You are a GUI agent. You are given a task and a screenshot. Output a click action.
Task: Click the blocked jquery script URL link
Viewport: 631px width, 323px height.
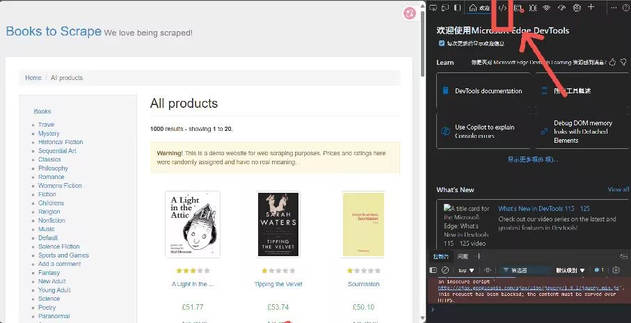click(x=528, y=288)
